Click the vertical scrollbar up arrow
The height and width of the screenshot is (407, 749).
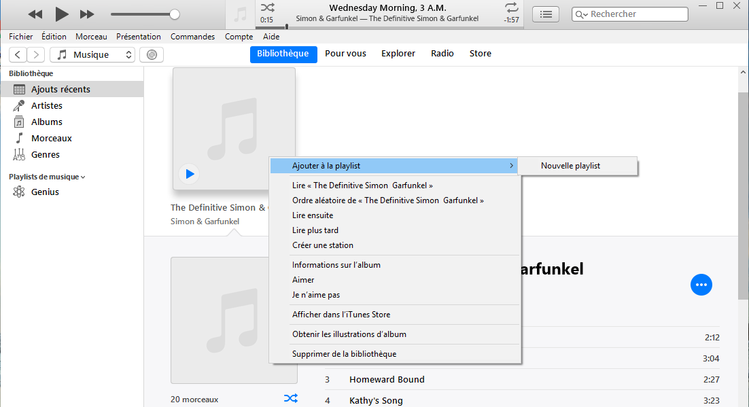pos(743,73)
